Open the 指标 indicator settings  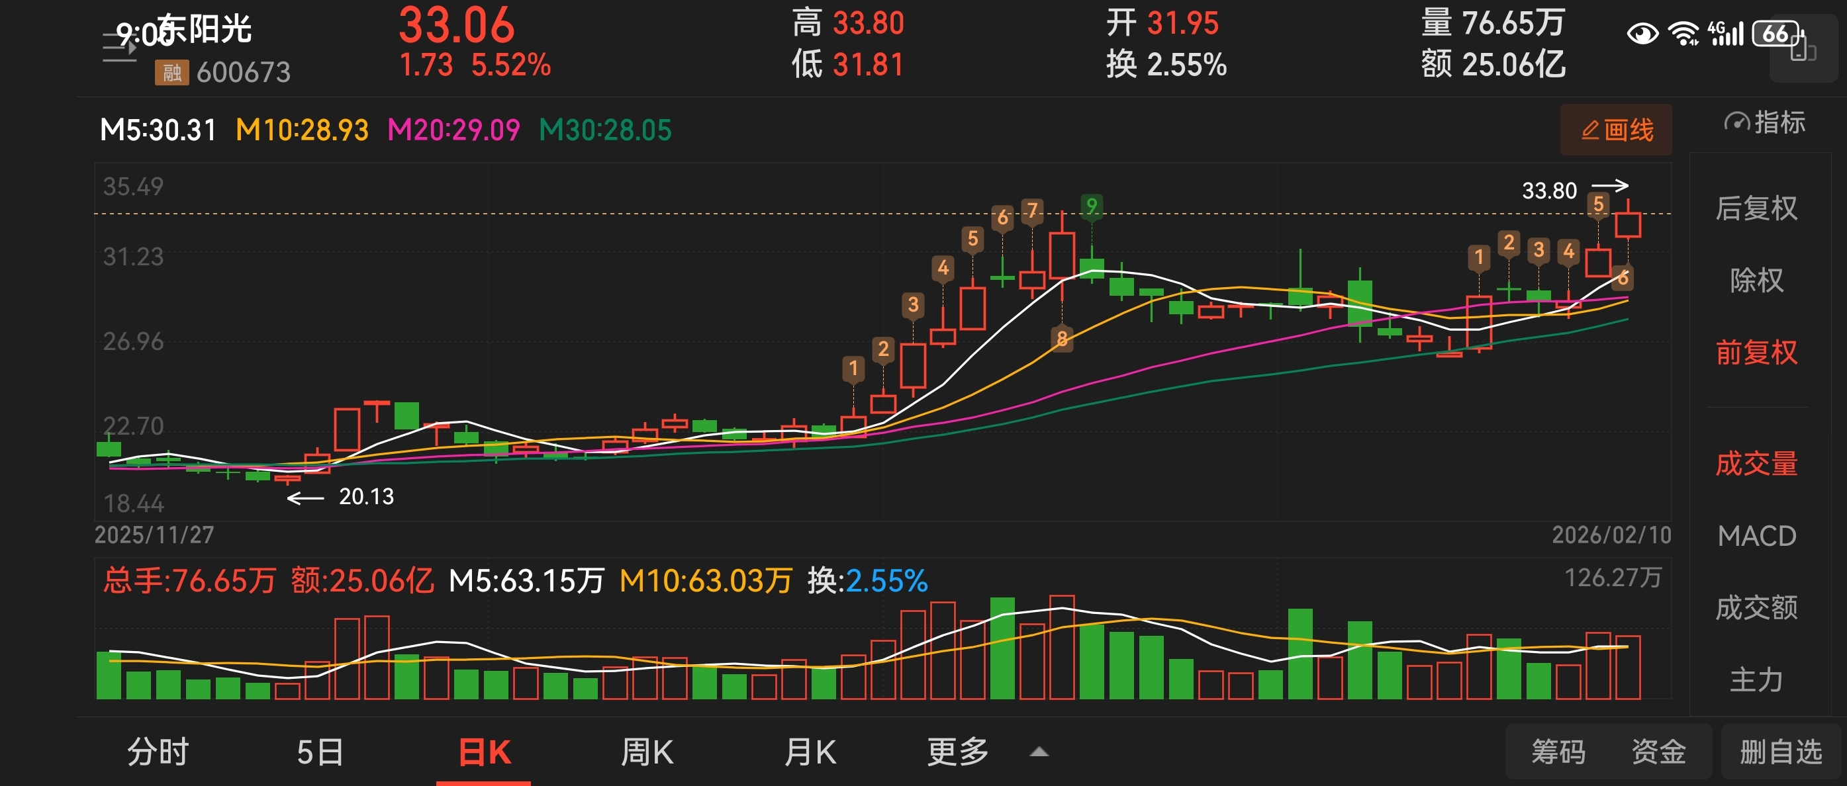[1764, 123]
